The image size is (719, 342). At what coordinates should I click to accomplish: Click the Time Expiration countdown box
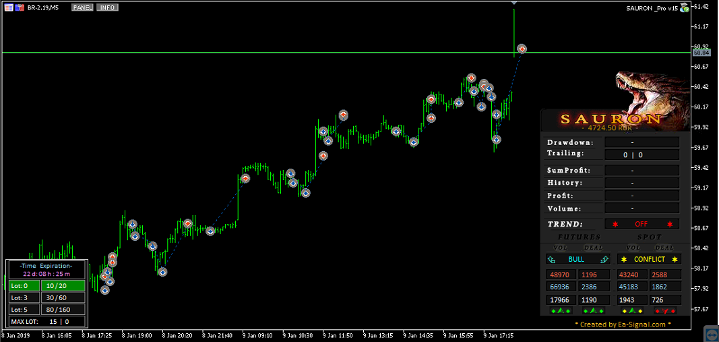(x=46, y=270)
